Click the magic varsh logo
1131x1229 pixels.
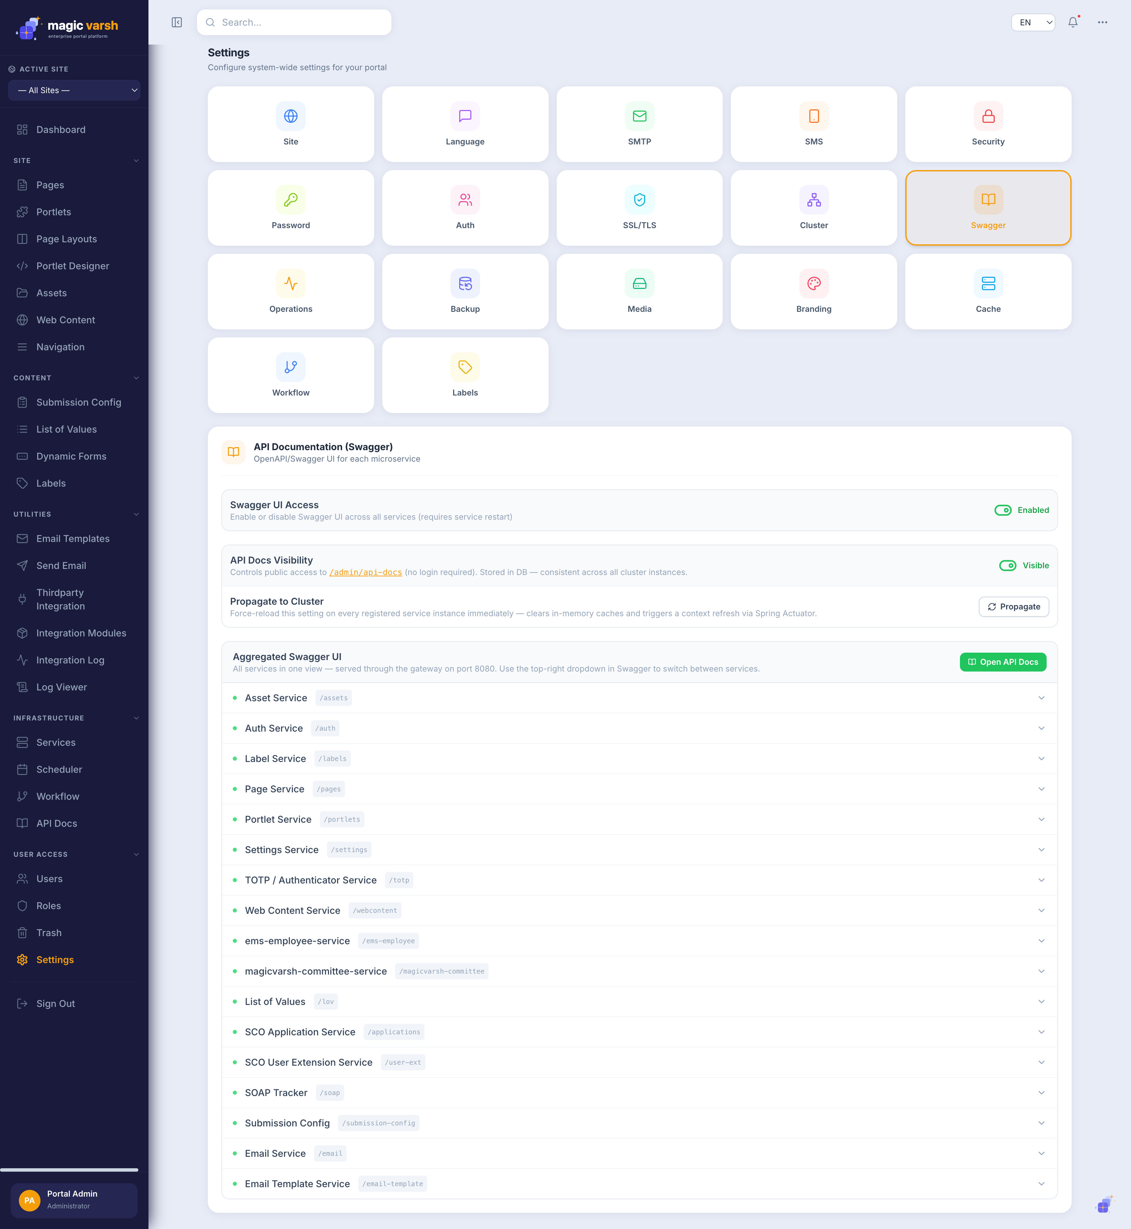(67, 28)
